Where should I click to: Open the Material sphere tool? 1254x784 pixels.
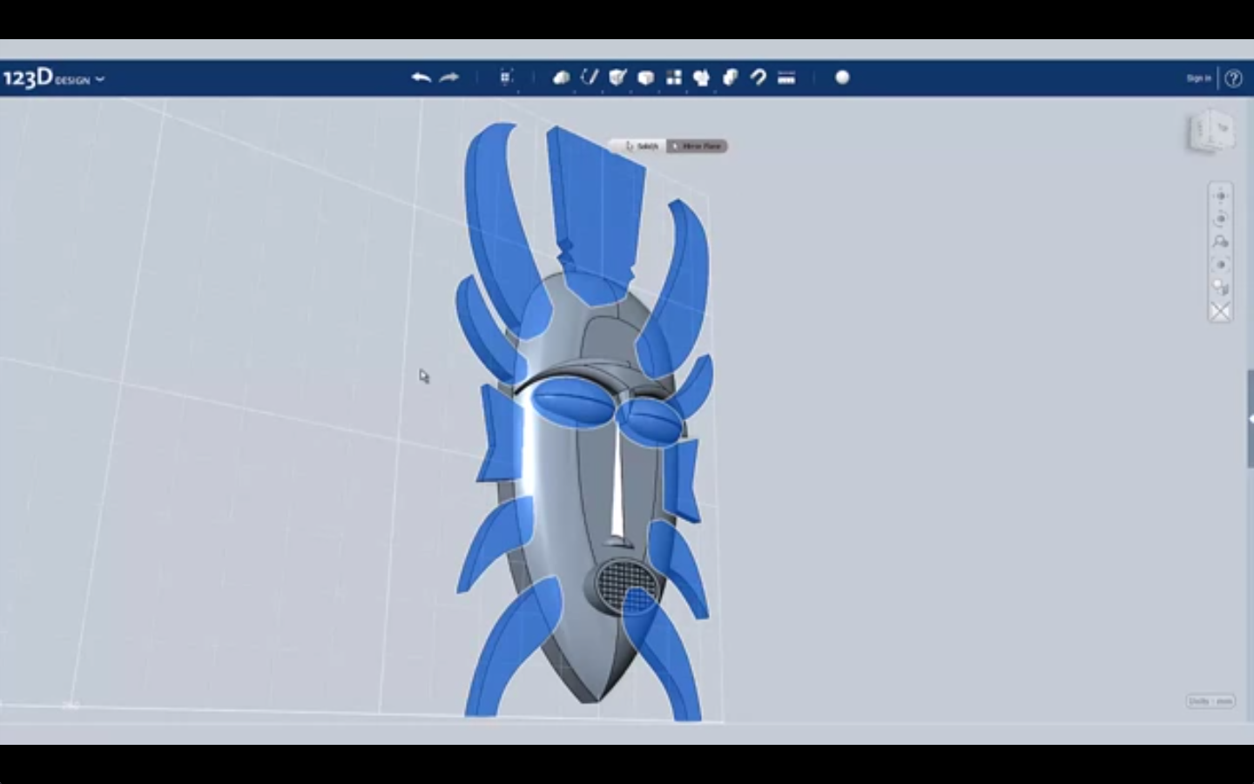coord(842,78)
